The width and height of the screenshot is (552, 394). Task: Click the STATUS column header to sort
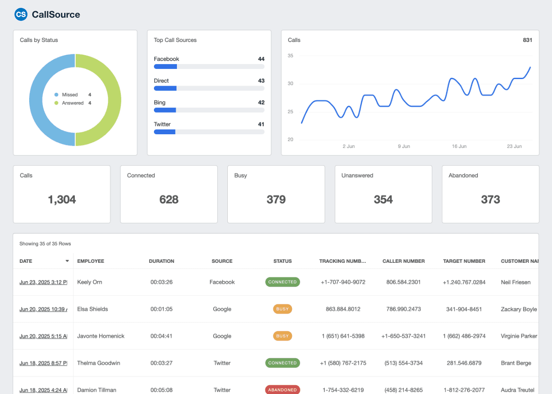click(x=283, y=261)
